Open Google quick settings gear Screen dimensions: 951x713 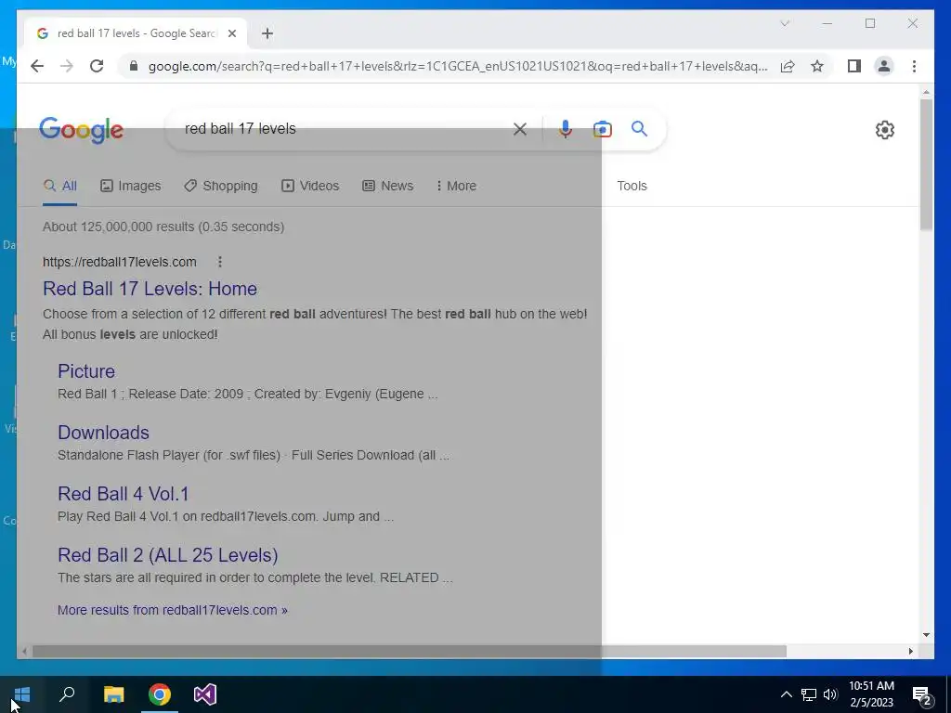(x=885, y=130)
